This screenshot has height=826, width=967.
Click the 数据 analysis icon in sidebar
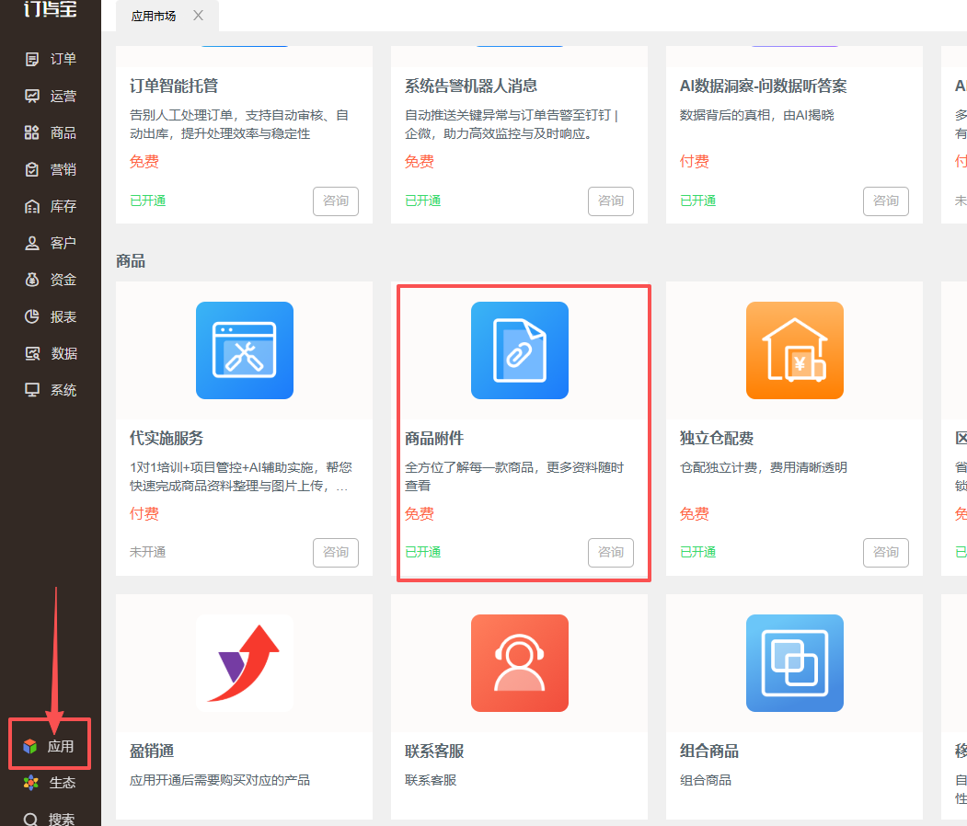32,353
